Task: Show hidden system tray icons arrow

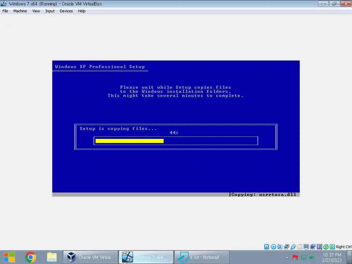Action: point(287,257)
